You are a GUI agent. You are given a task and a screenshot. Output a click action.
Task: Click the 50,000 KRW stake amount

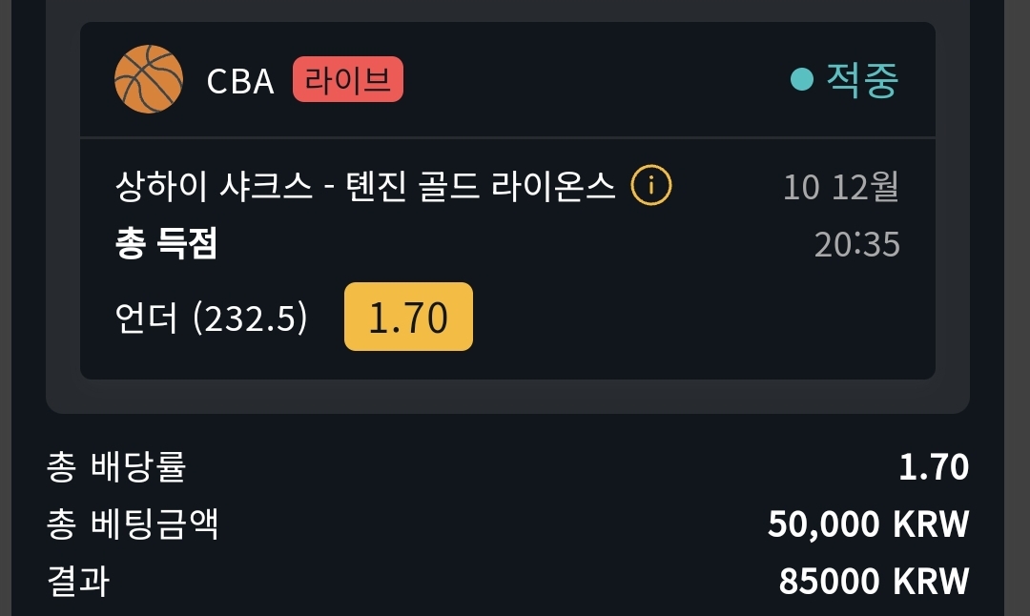[869, 524]
